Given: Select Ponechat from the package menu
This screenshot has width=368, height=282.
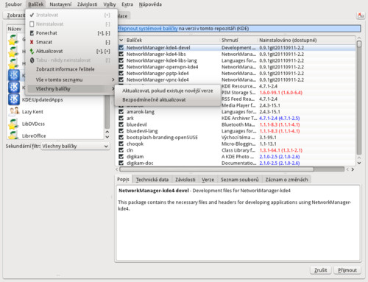Looking at the screenshot, I should 71,33.
